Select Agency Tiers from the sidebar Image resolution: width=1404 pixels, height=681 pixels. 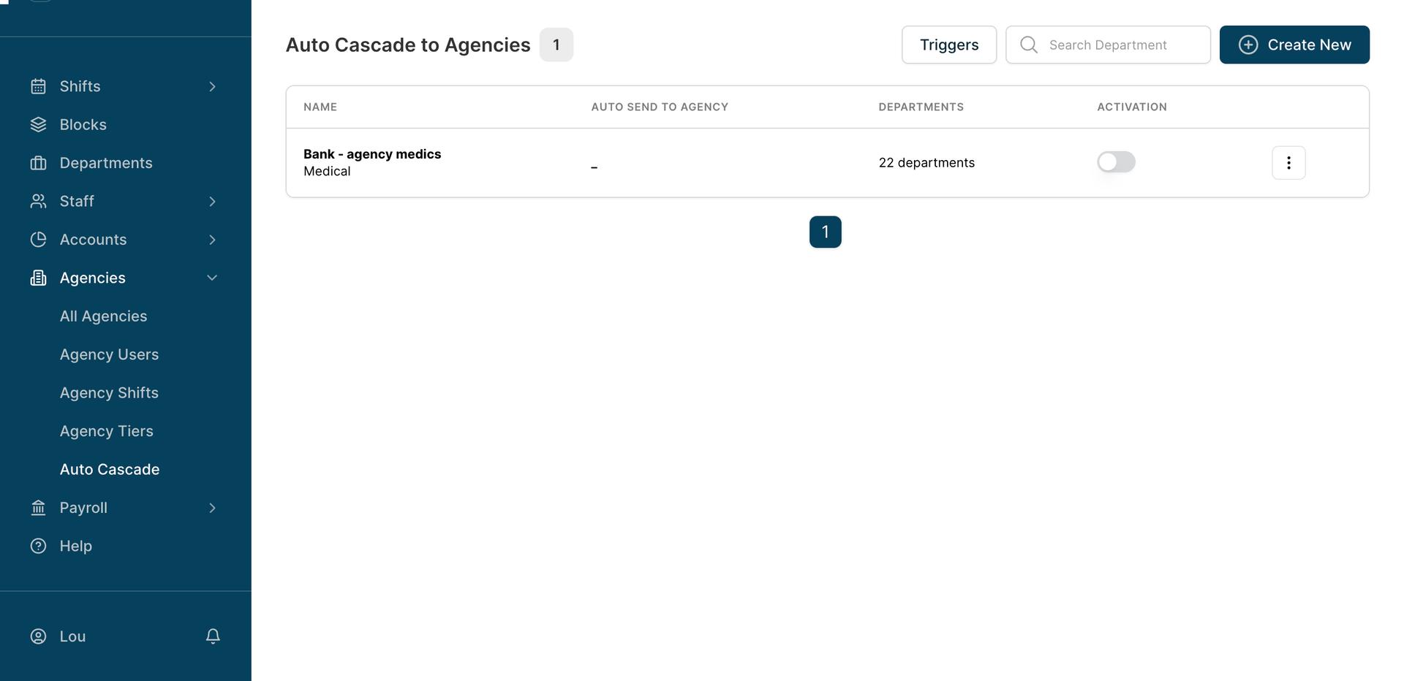tap(106, 430)
